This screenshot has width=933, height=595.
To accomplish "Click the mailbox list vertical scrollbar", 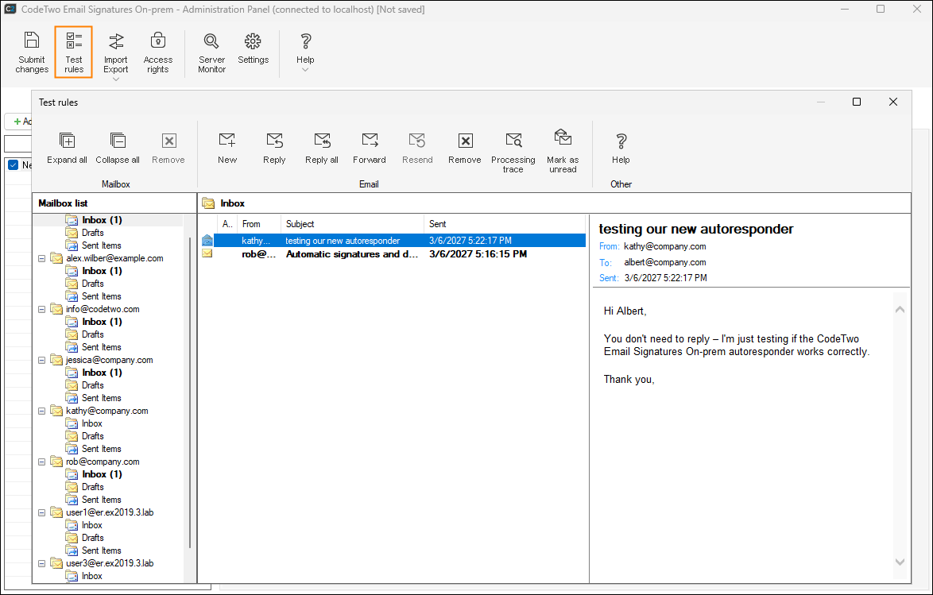I will [x=189, y=393].
